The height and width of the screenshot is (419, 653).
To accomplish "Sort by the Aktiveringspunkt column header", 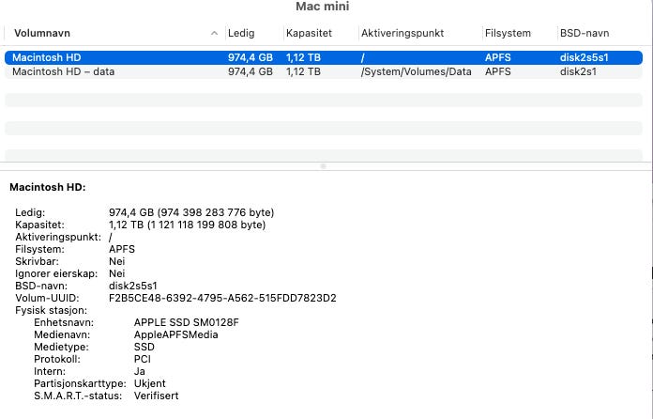I will click(402, 34).
